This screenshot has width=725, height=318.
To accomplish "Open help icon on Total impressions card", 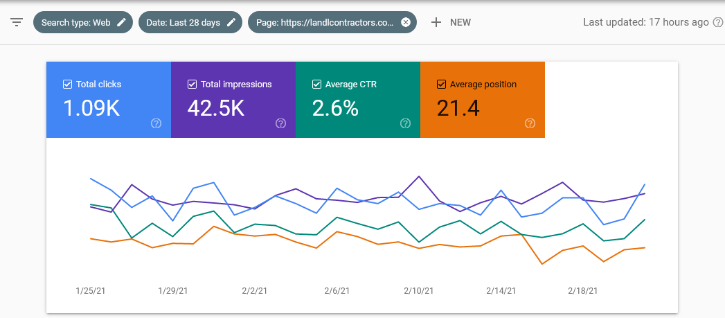I will click(x=280, y=123).
